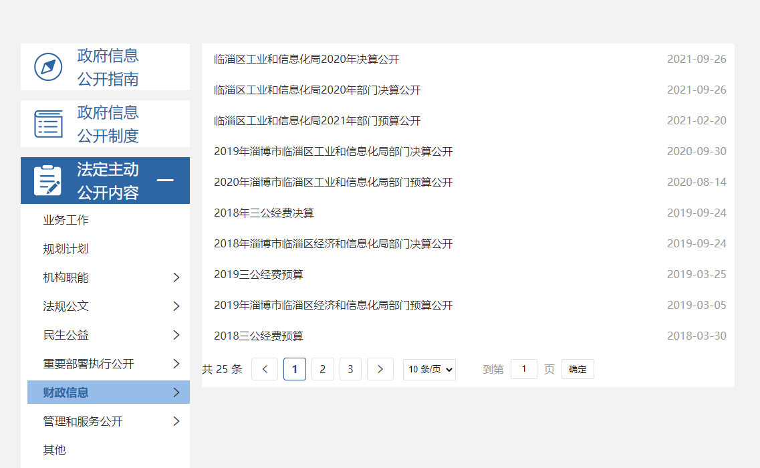Select 业务工作 in the sidebar
This screenshot has height=468, width=760.
(66, 220)
